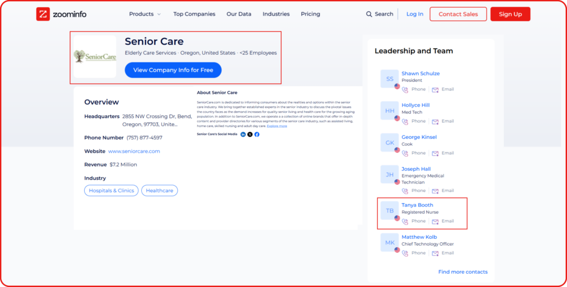
Task: Click Tanya Booth's phone icon
Action: click(x=405, y=221)
